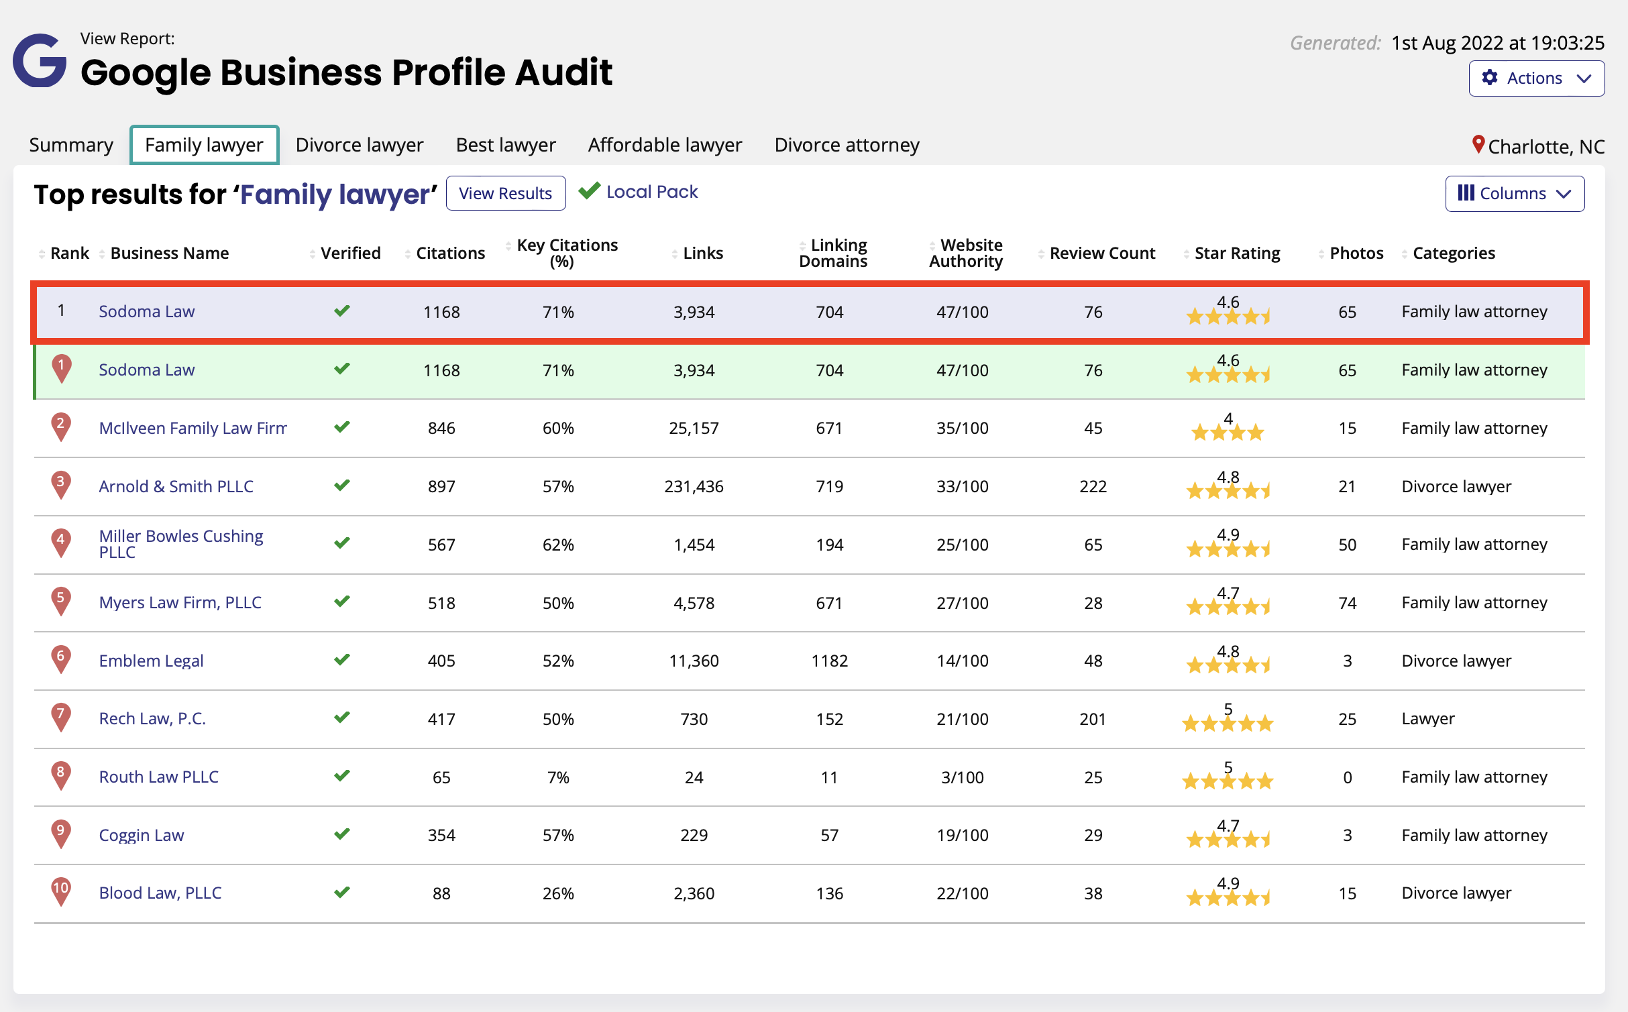Viewport: 1628px width, 1012px height.
Task: Switch to the Summary tab
Action: point(71,145)
